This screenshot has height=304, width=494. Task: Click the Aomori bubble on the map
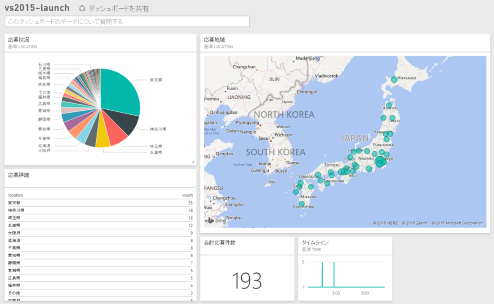389,106
